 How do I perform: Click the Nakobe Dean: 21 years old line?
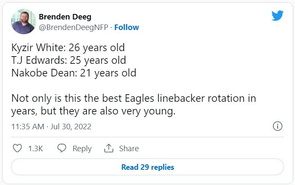(74, 73)
